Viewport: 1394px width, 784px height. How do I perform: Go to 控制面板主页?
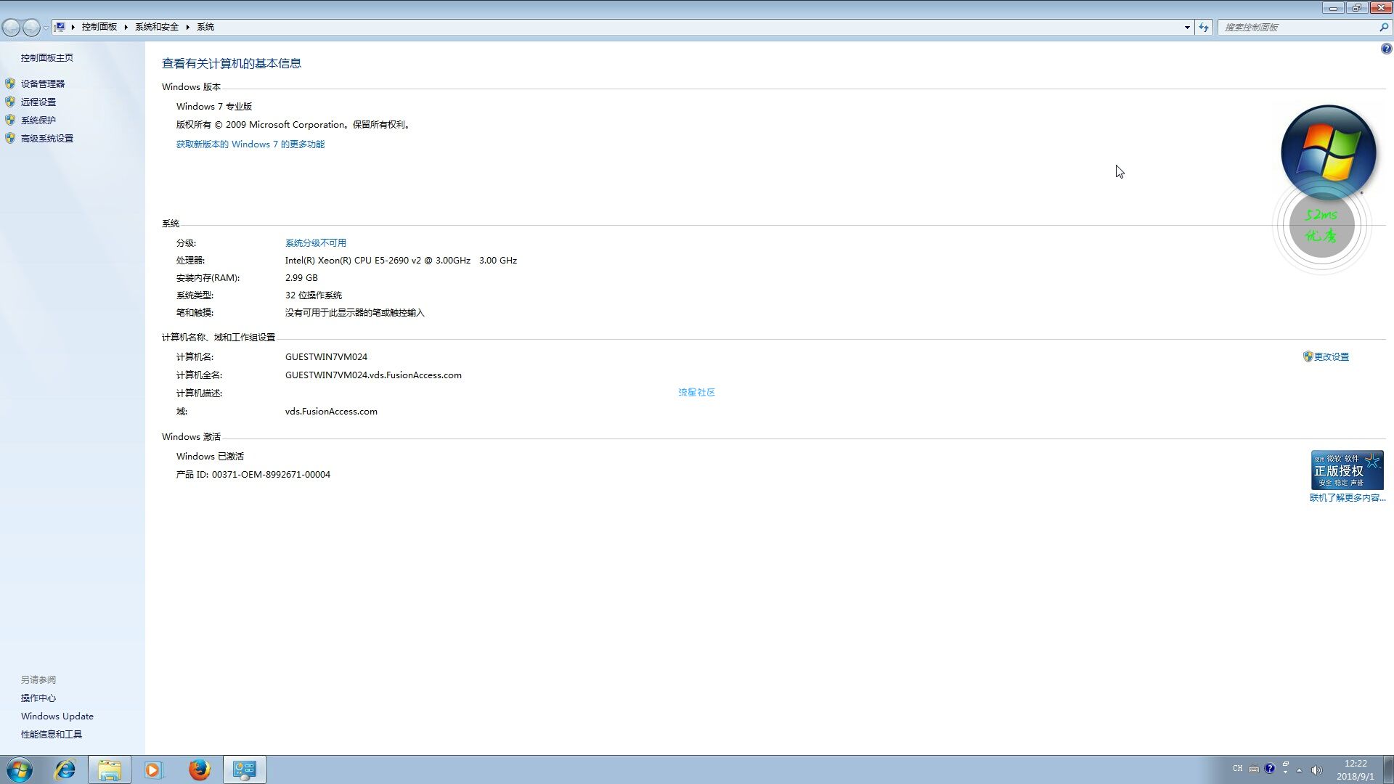[x=47, y=57]
